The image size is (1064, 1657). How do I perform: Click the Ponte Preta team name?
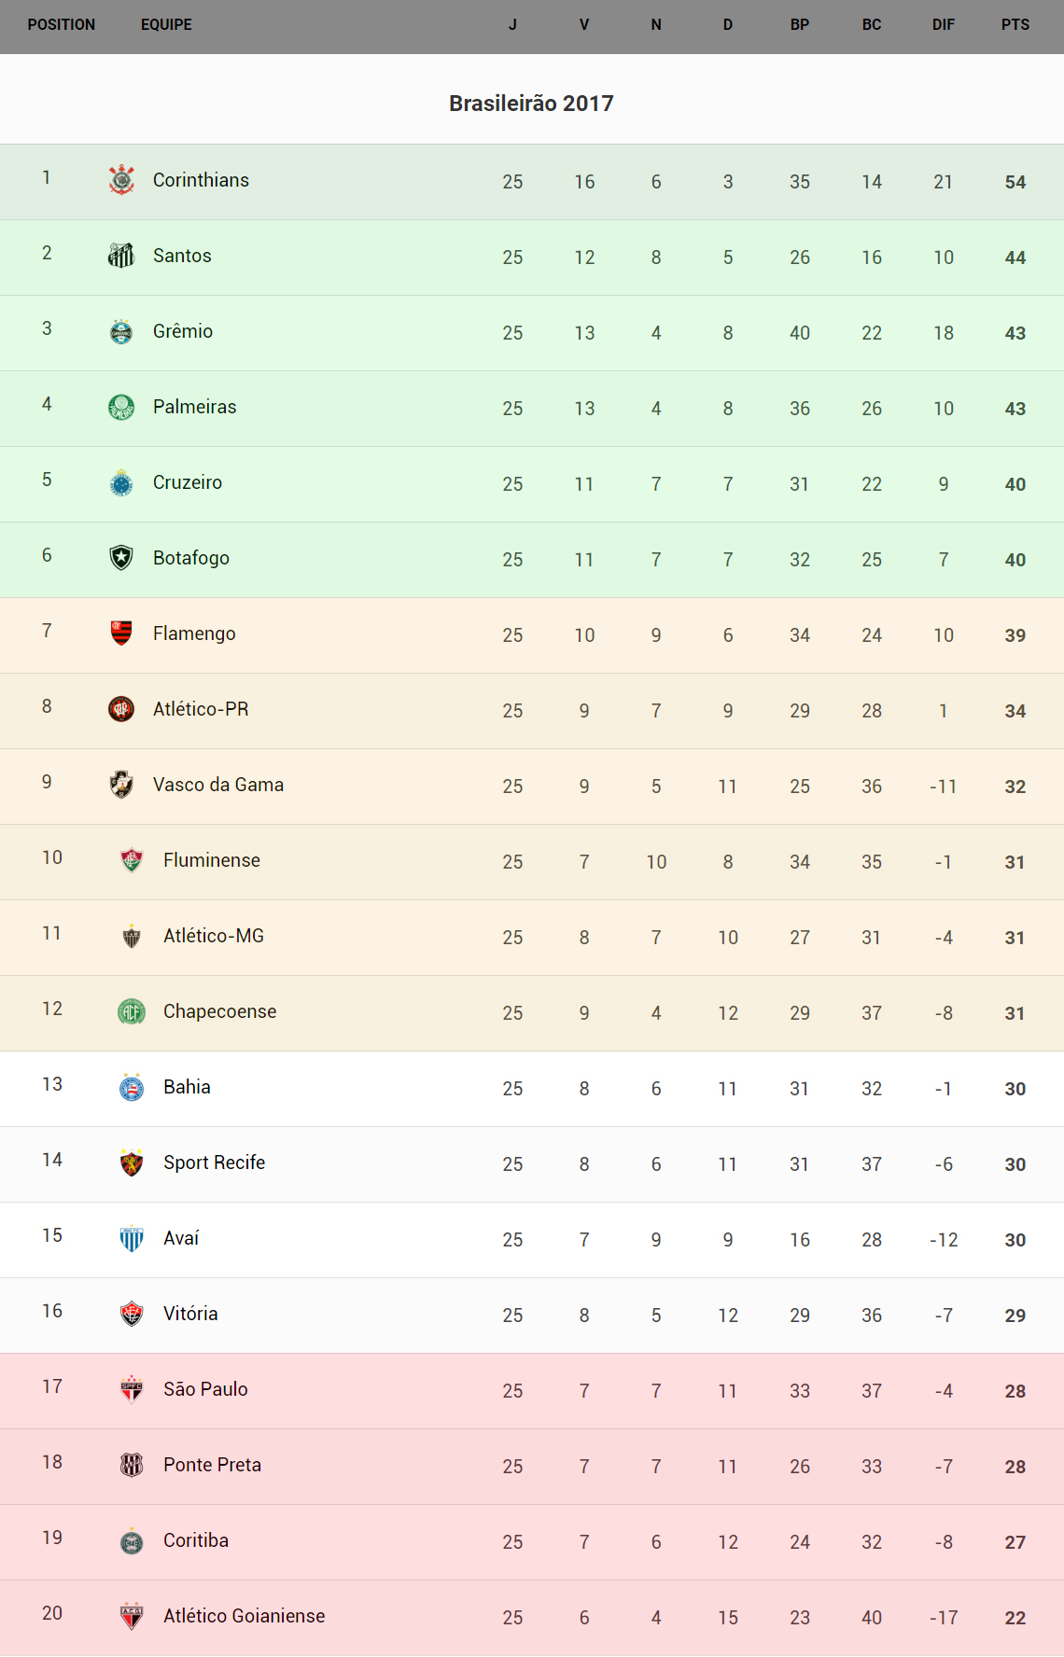coord(212,1465)
